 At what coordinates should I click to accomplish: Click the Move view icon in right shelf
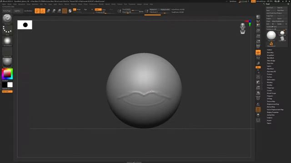(258, 82)
